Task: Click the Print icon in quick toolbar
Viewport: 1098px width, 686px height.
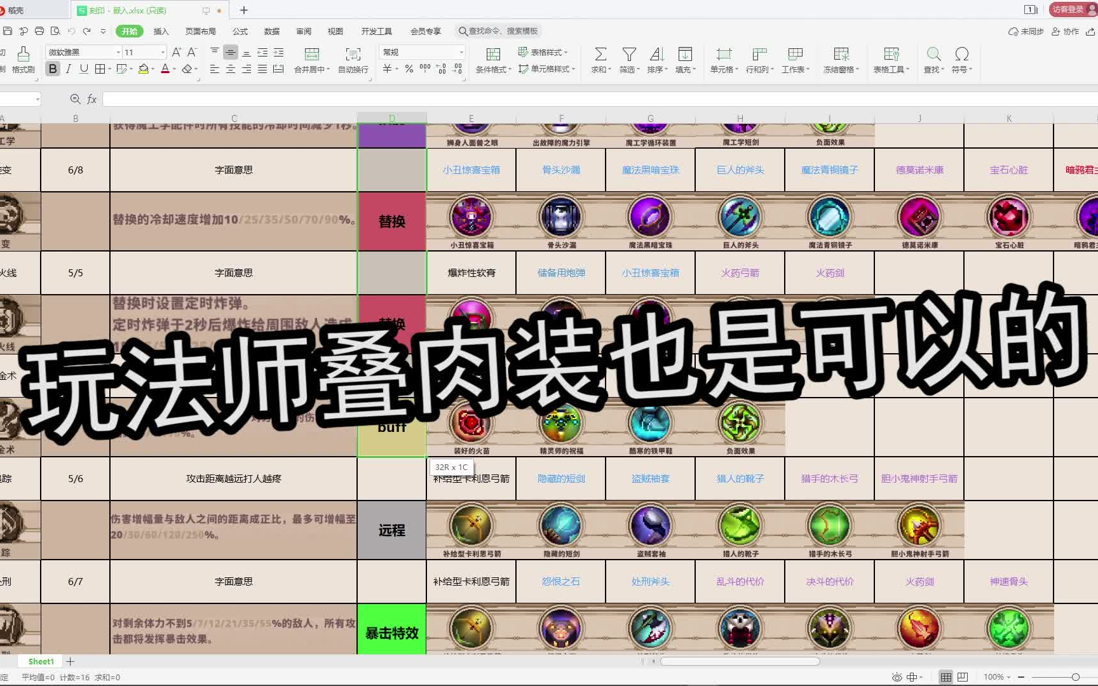Action: (39, 31)
